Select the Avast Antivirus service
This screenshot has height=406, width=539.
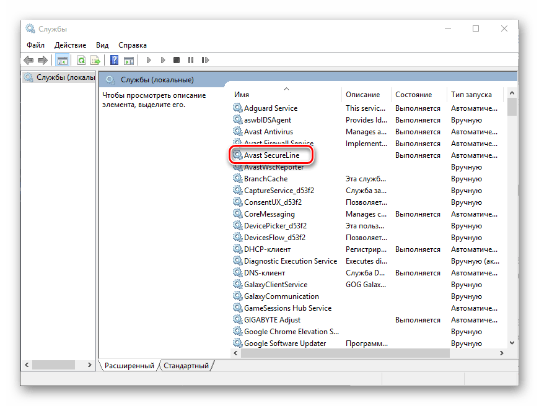tap(268, 131)
